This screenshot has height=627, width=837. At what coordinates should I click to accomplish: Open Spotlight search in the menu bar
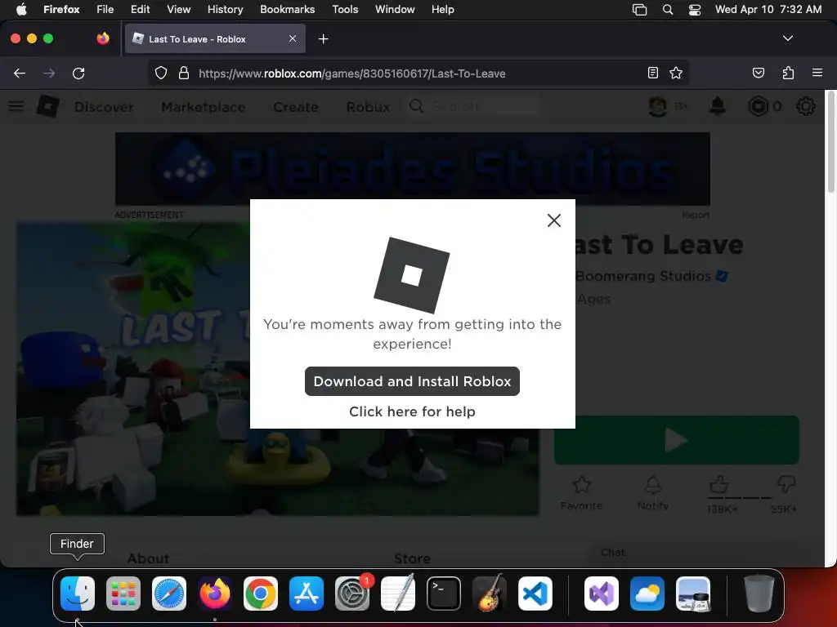[667, 10]
